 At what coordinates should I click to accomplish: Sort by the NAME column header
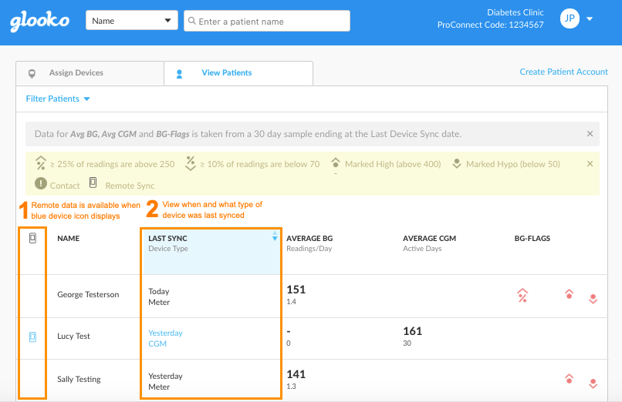(x=68, y=239)
